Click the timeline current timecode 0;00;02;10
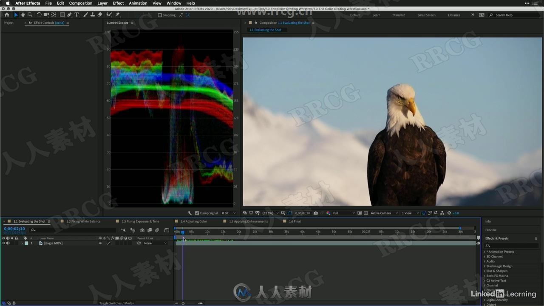The image size is (544, 306). (14, 229)
